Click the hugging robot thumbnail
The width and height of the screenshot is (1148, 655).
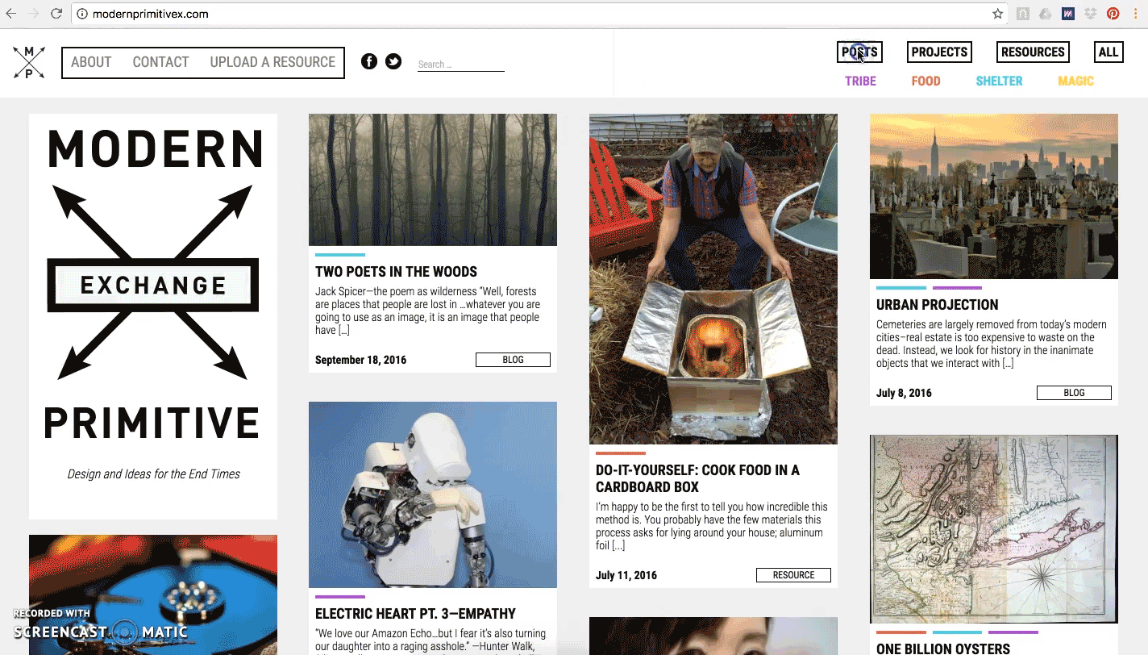click(x=433, y=494)
